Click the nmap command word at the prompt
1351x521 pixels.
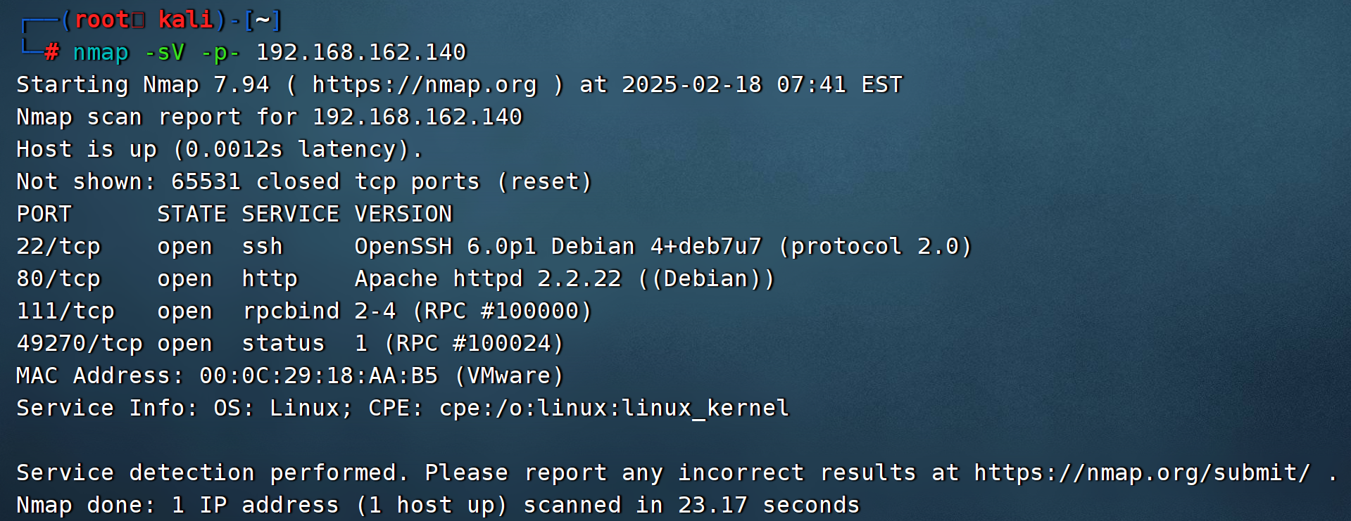[101, 53]
